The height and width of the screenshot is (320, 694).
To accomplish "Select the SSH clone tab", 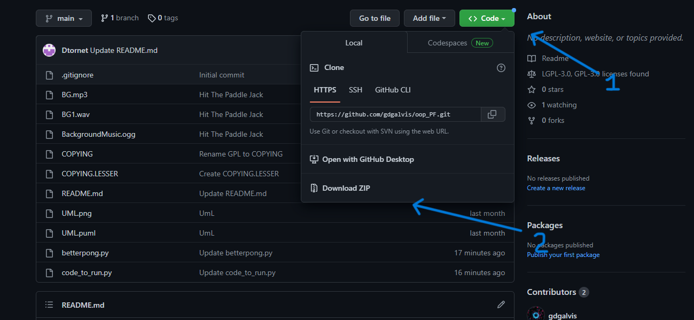I will pos(356,90).
